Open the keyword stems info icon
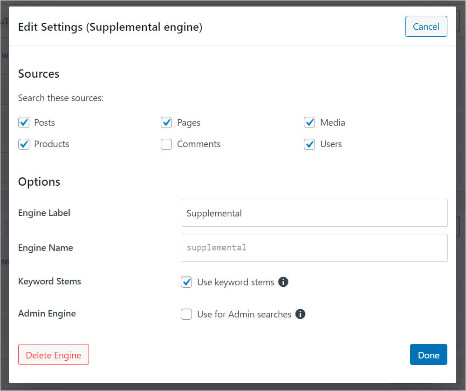Image resolution: width=466 pixels, height=391 pixels. (x=283, y=282)
